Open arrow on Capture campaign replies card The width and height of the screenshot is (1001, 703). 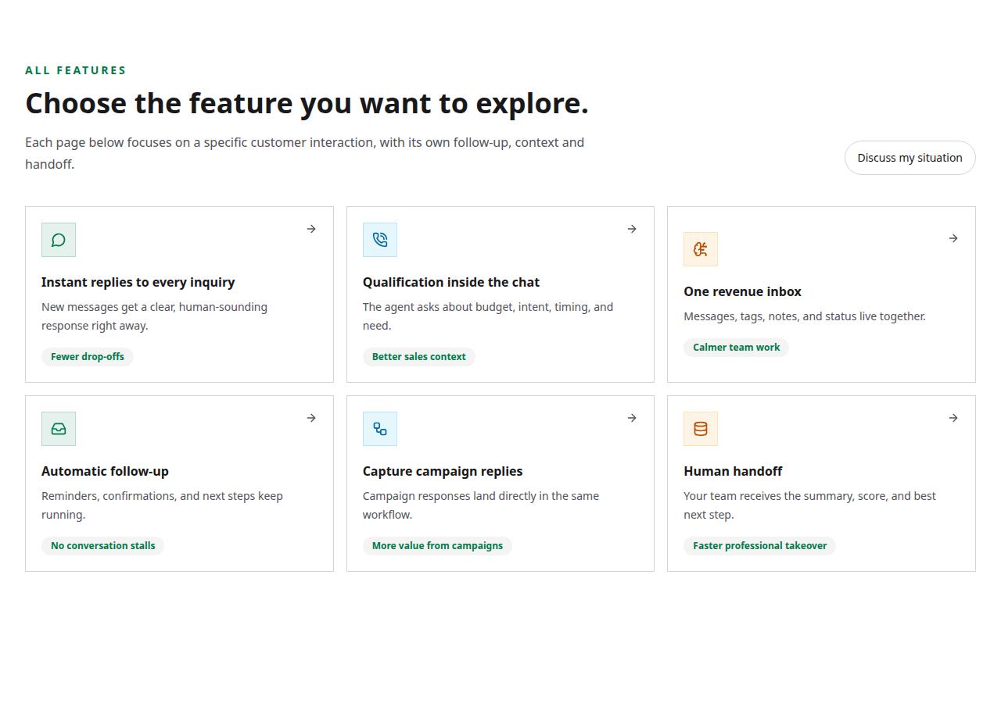[x=632, y=418]
